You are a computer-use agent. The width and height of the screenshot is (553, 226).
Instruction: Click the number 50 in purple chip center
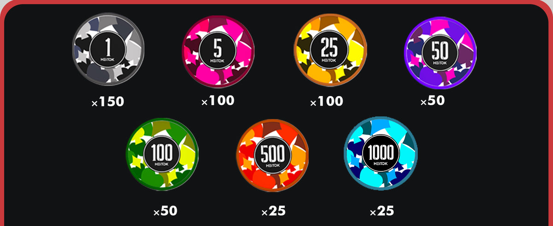click(x=440, y=51)
